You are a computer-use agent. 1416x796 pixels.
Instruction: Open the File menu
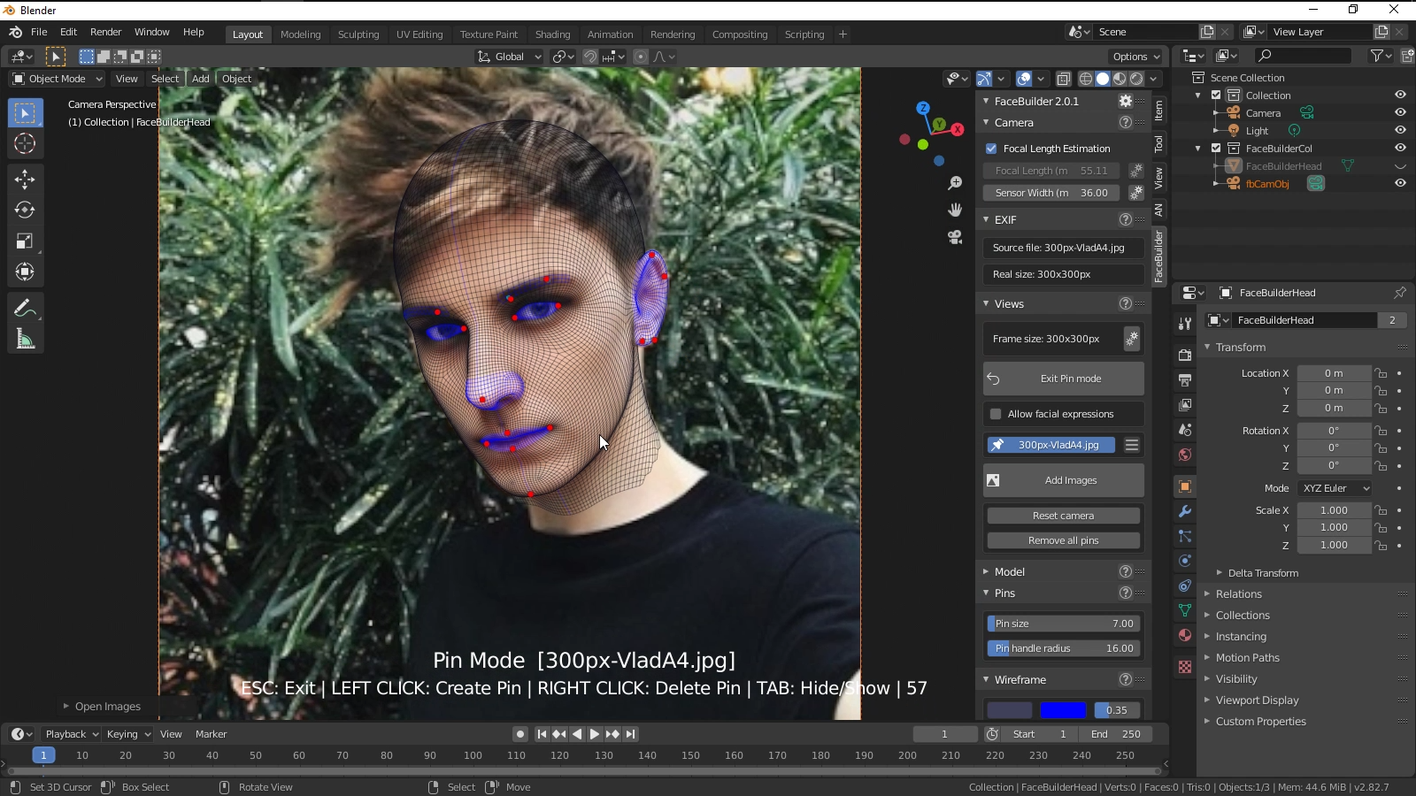39,32
